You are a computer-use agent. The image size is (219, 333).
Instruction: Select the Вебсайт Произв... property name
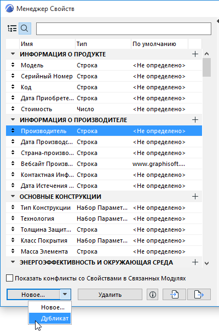point(47,164)
